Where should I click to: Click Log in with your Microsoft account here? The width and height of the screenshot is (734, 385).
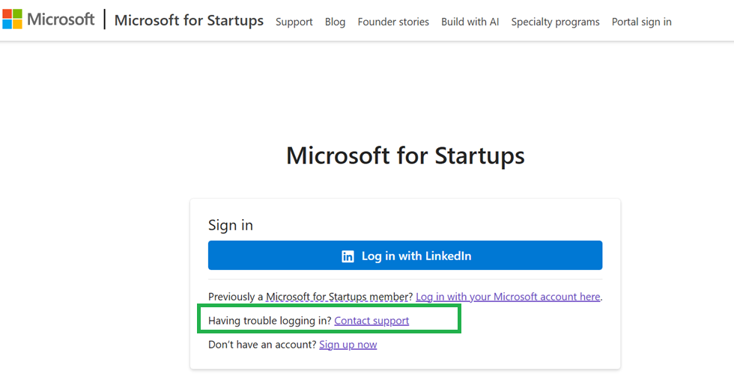[x=508, y=297]
